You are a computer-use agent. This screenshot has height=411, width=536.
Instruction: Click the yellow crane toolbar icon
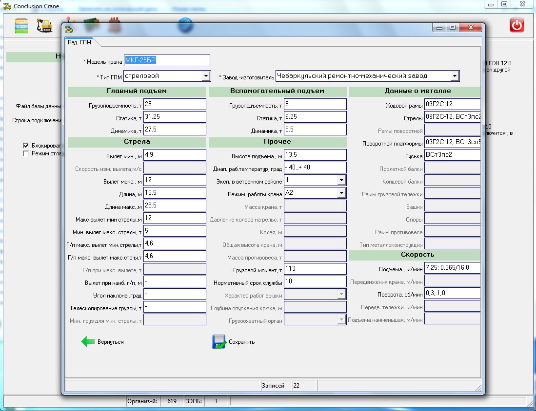click(44, 26)
